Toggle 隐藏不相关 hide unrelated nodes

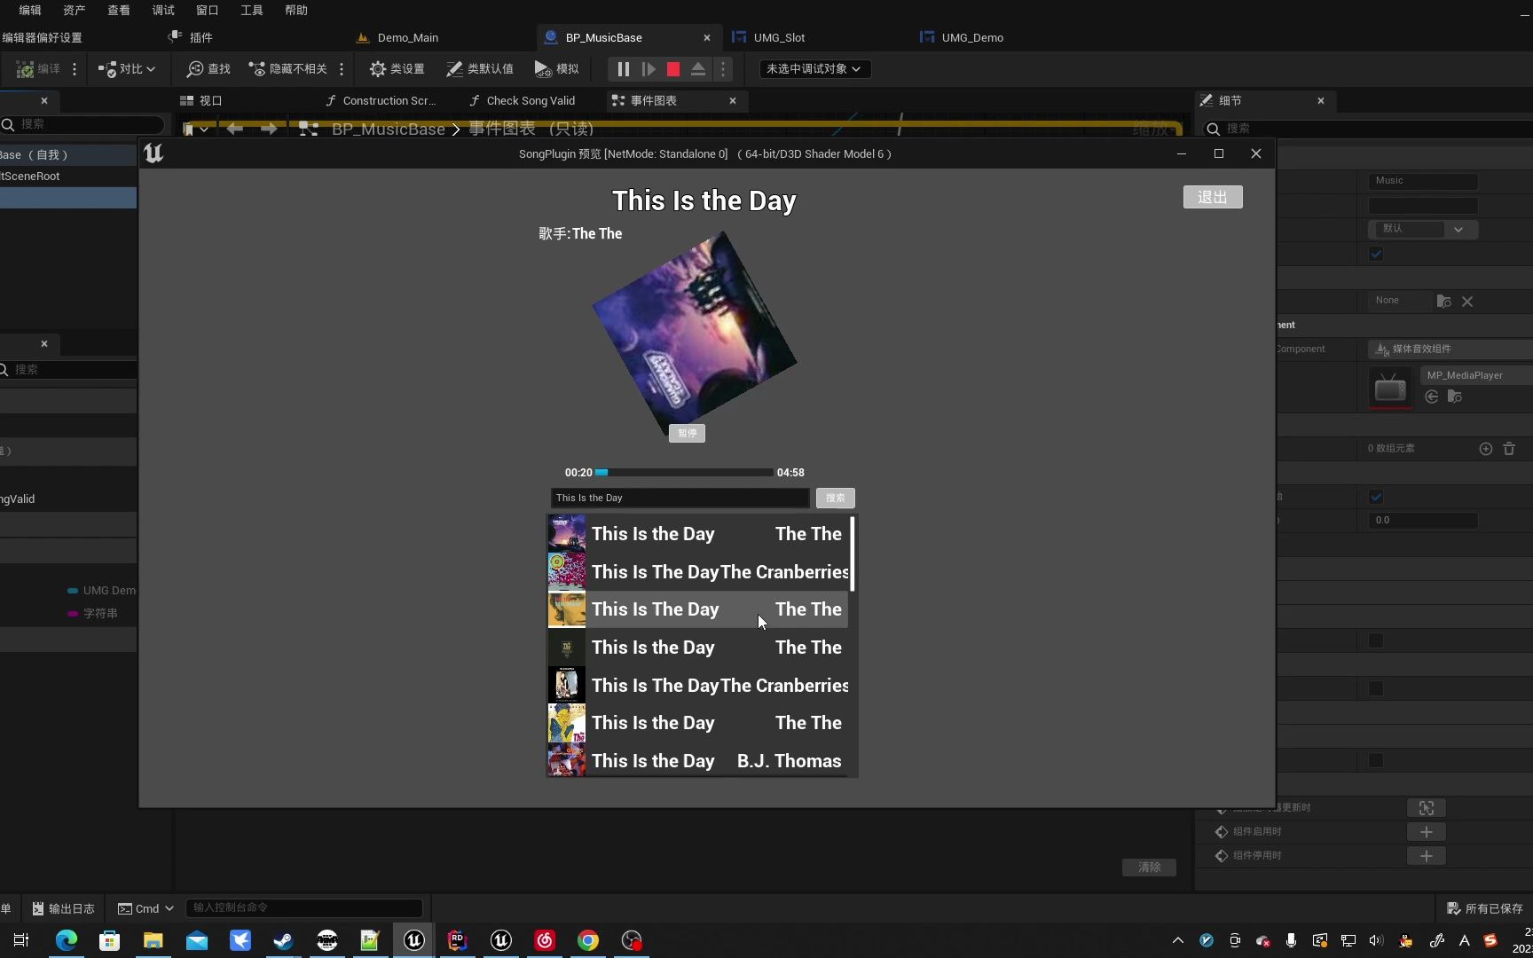[287, 69]
